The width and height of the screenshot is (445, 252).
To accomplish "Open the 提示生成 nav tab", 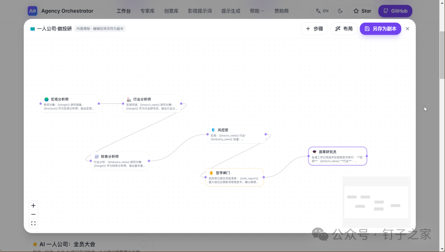I will click(x=231, y=11).
